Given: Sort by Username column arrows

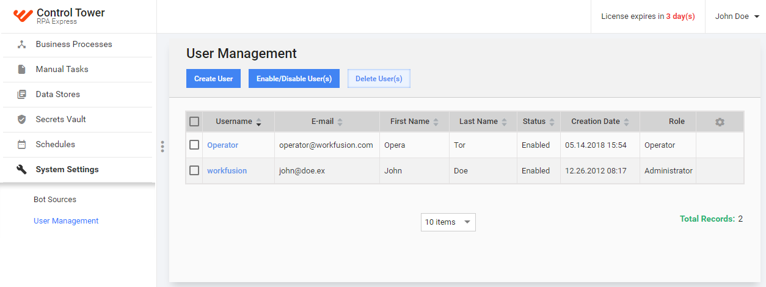Looking at the screenshot, I should [x=258, y=122].
